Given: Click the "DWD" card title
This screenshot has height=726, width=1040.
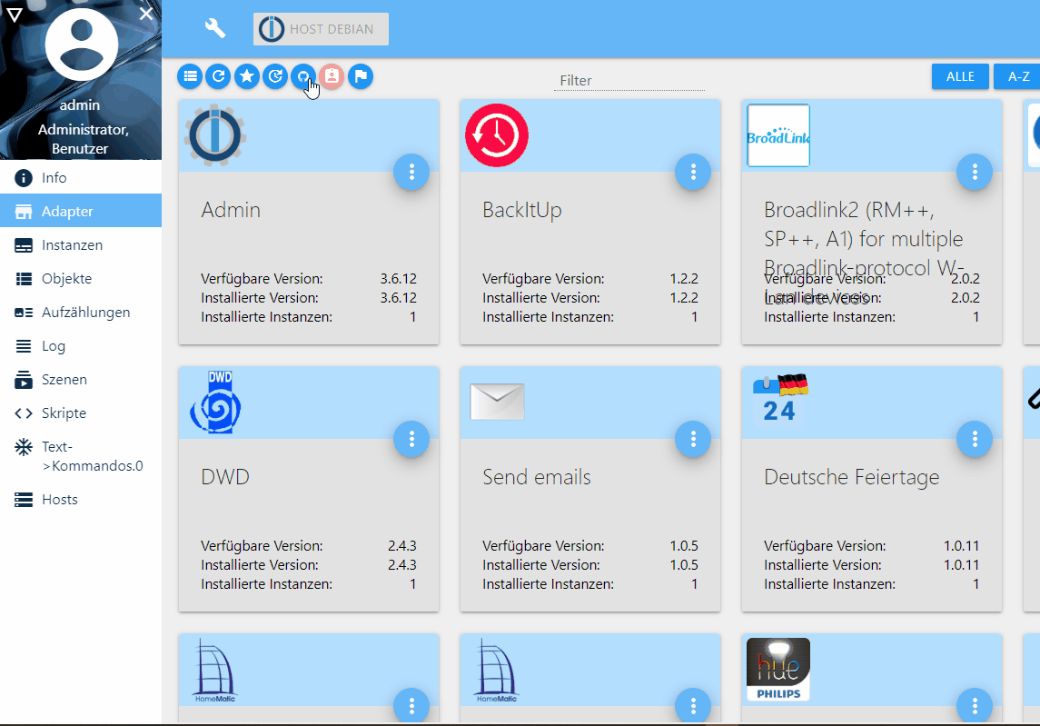Looking at the screenshot, I should 225,476.
